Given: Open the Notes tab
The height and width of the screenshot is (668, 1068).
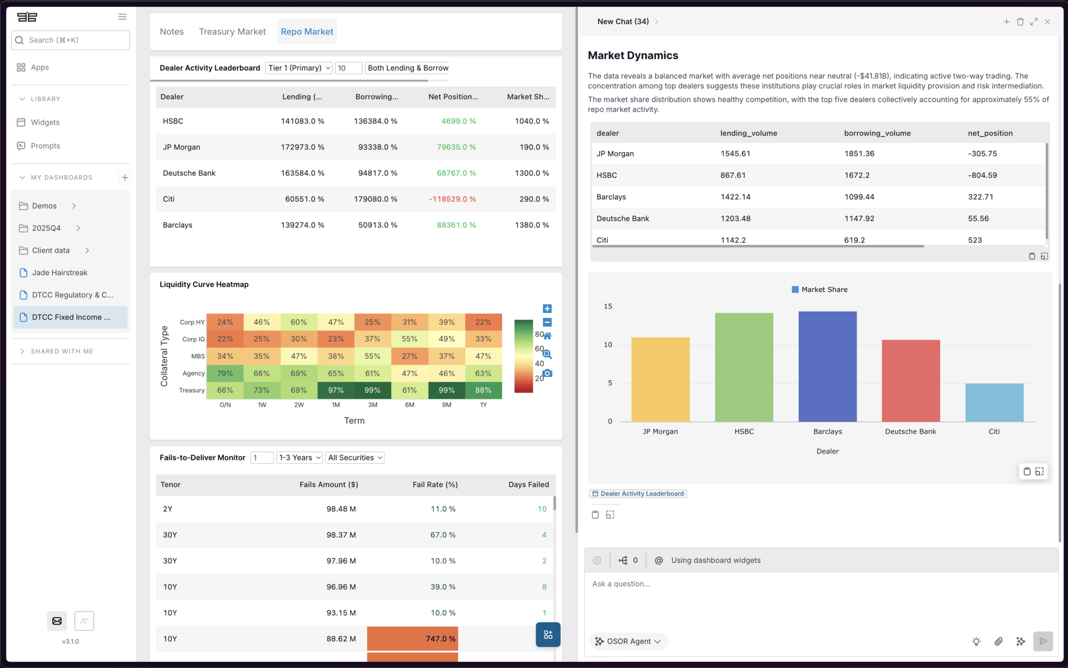Looking at the screenshot, I should pyautogui.click(x=171, y=32).
